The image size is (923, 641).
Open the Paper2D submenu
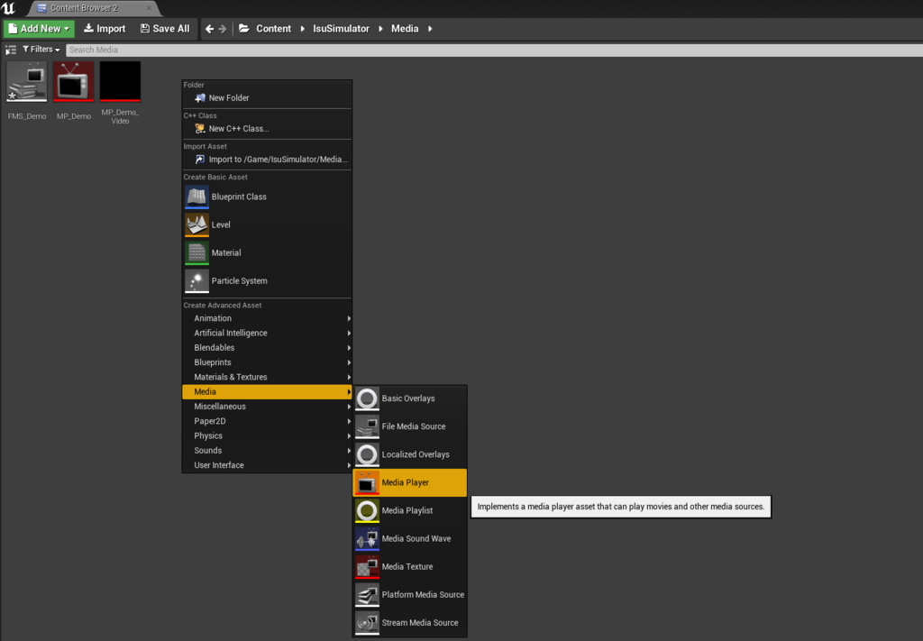[267, 421]
